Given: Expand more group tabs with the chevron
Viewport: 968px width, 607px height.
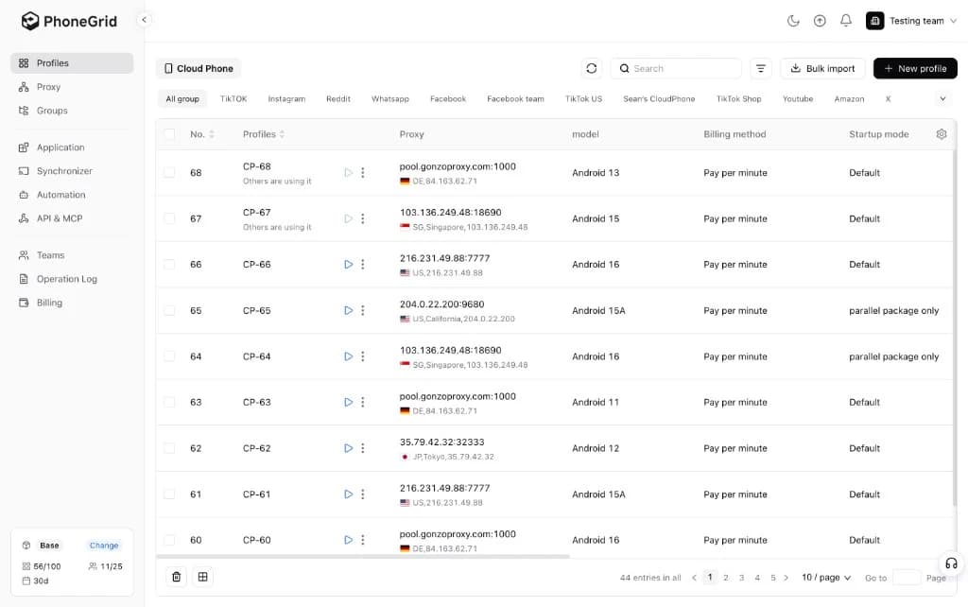Looking at the screenshot, I should 942,97.
